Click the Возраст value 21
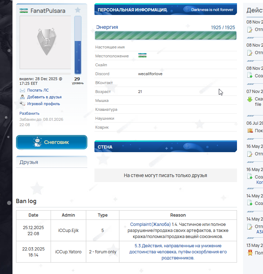 [x=140, y=92]
